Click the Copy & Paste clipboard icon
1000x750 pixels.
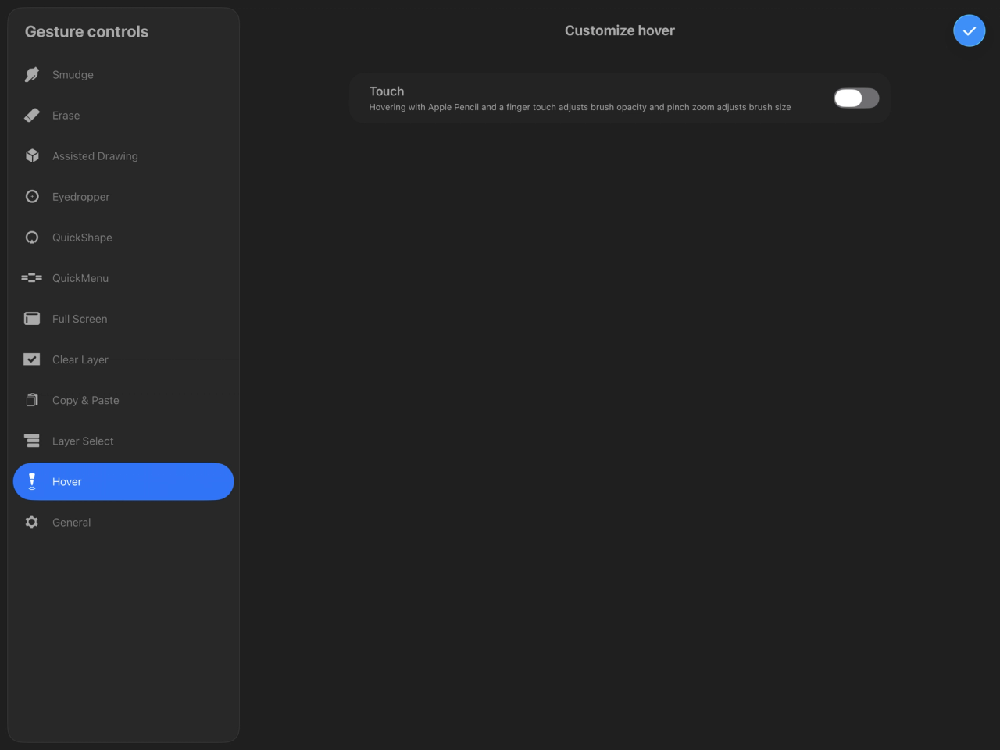[x=32, y=400]
